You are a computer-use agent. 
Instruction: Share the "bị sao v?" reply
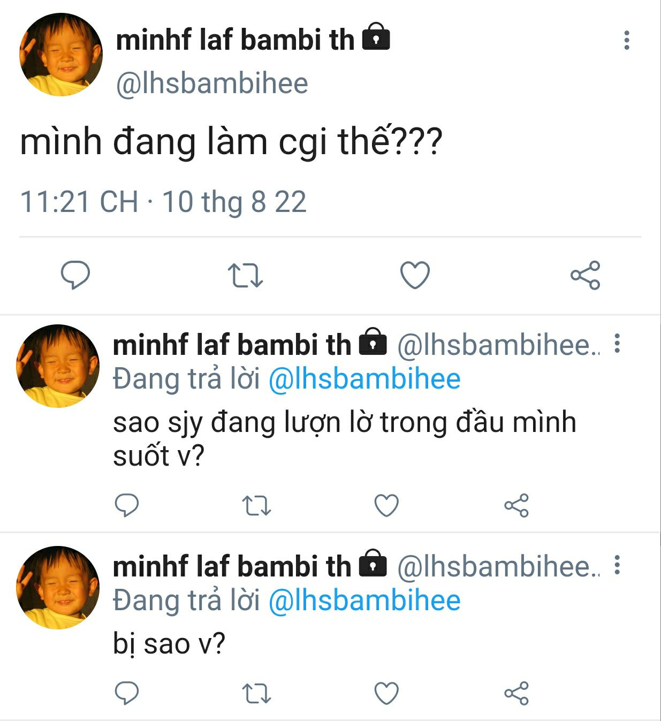click(x=516, y=693)
